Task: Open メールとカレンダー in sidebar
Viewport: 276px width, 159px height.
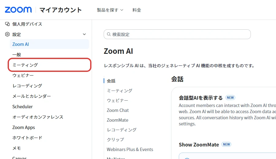Action: (32, 96)
